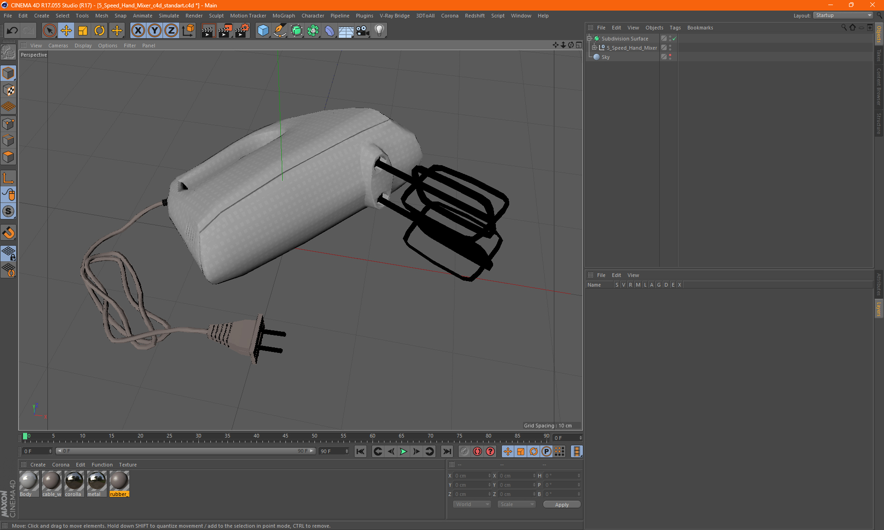The height and width of the screenshot is (530, 884).
Task: Toggle Sky visibility dots
Action: (x=670, y=57)
